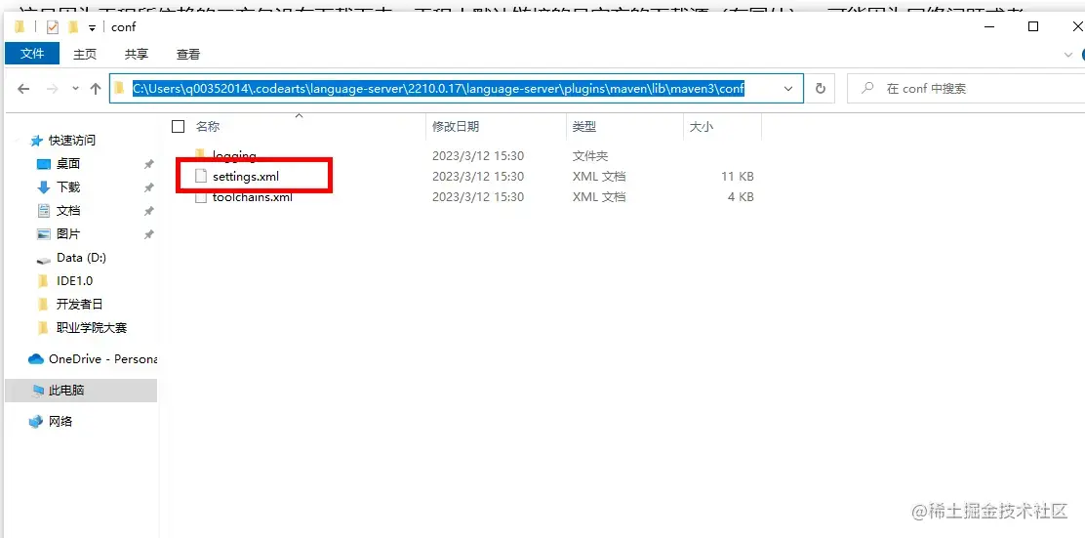This screenshot has width=1085, height=538.
Task: Sort by 类型 column header
Action: point(584,127)
